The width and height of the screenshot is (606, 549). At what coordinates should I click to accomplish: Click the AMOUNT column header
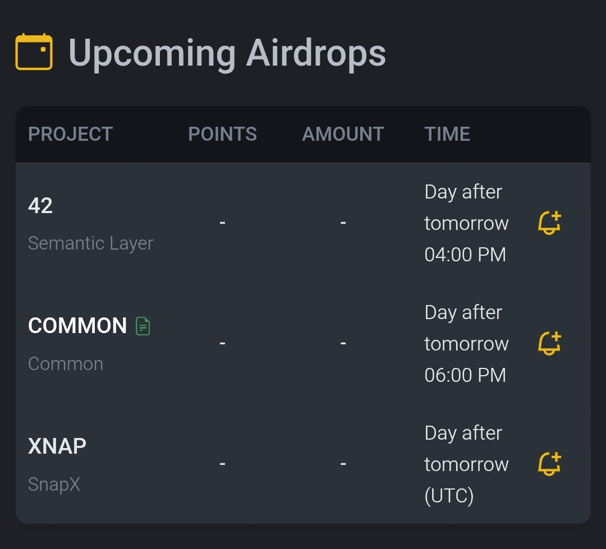[343, 134]
